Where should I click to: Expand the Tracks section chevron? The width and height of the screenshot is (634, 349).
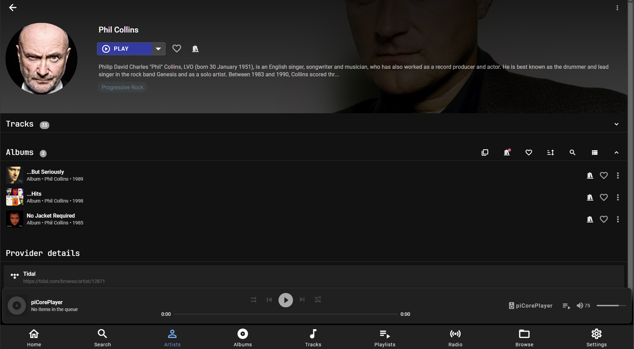pyautogui.click(x=616, y=124)
